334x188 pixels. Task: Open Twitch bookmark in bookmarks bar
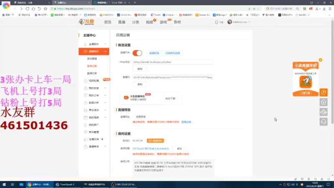coord(155,15)
